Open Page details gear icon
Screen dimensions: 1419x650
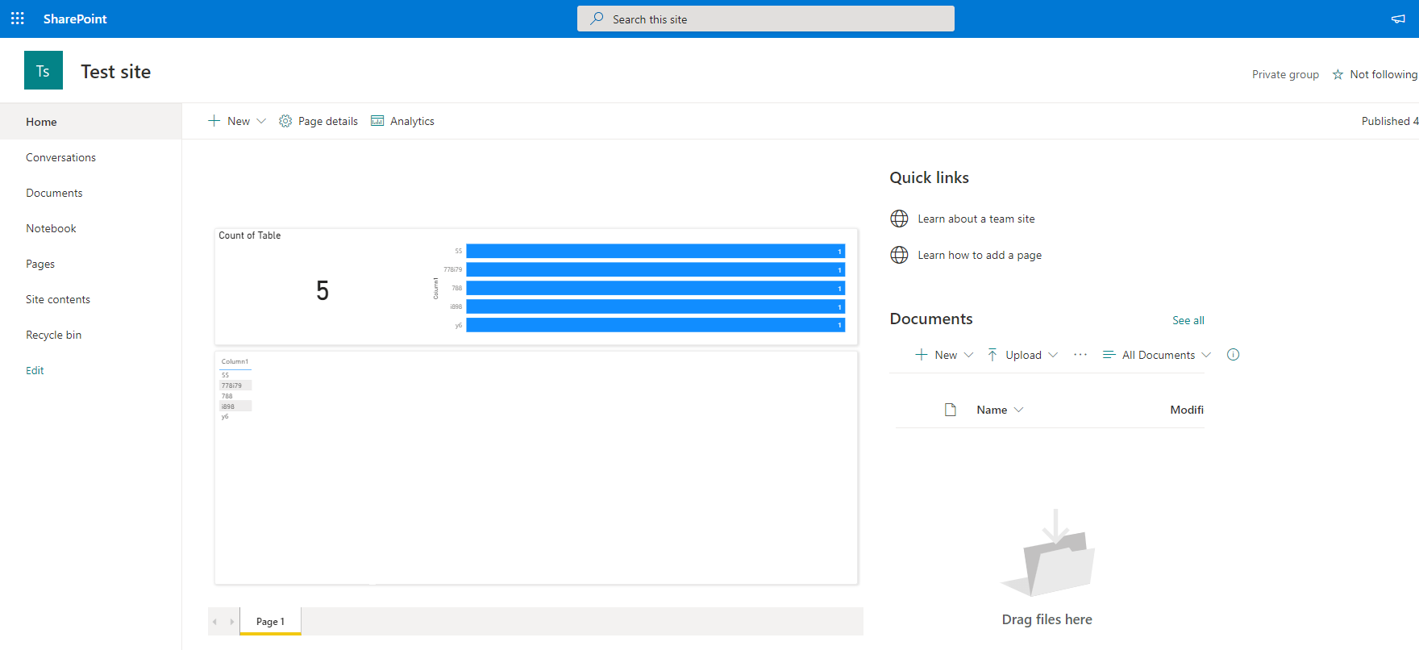(x=285, y=121)
